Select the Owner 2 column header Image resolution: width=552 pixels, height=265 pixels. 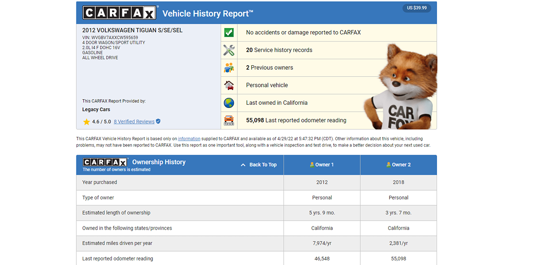pos(398,165)
